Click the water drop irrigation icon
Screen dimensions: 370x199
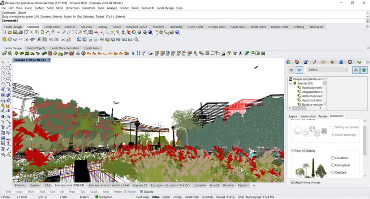click(133, 54)
